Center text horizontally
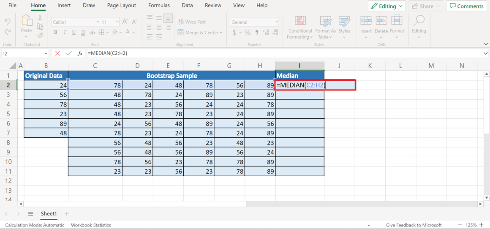Screen dimensions: 490x229 point(159,27)
